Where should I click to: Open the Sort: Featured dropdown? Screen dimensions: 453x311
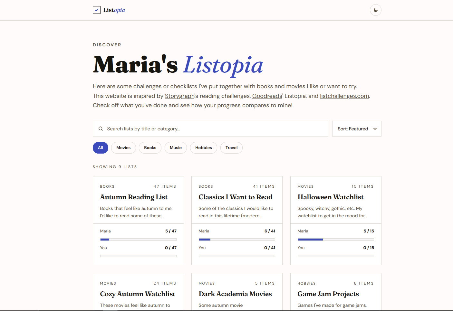coord(357,129)
